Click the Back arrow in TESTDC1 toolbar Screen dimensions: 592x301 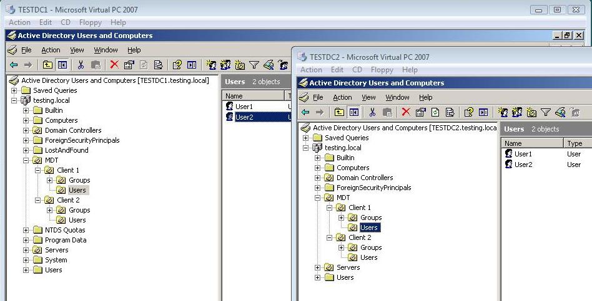point(14,65)
